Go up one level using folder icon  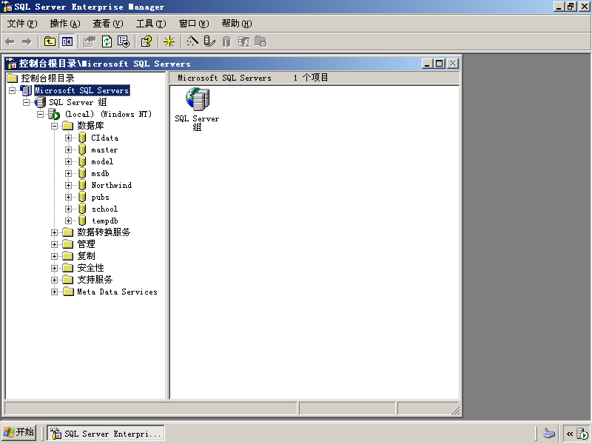(50, 41)
